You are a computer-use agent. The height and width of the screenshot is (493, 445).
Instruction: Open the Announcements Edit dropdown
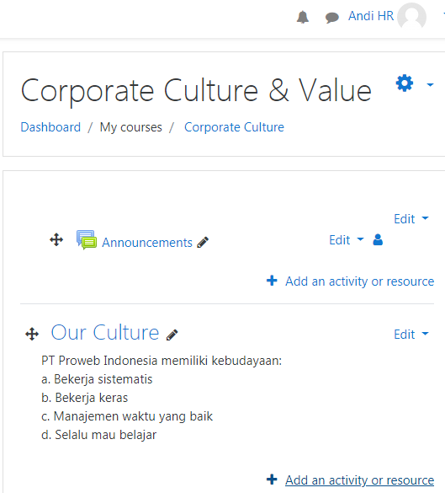(346, 240)
